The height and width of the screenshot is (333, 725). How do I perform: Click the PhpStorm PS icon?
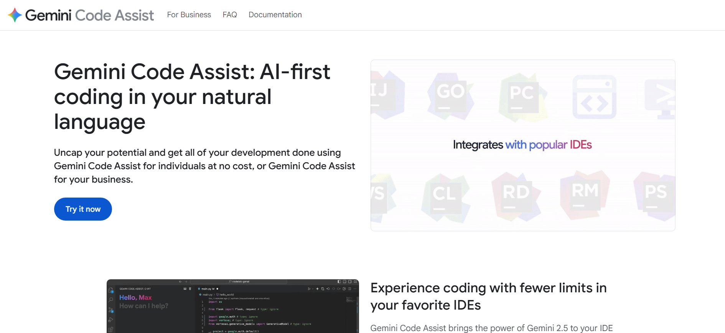(655, 196)
